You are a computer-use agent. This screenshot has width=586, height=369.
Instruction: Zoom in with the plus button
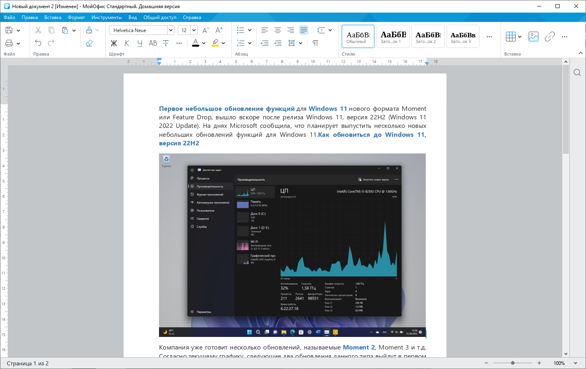(539, 363)
